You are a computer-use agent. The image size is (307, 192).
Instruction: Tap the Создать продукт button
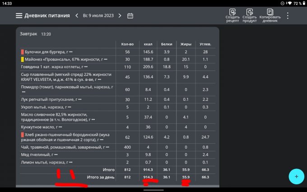click(x=249, y=15)
